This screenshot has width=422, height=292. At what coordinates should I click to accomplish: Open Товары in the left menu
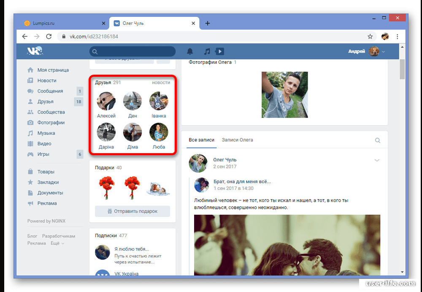coord(46,172)
